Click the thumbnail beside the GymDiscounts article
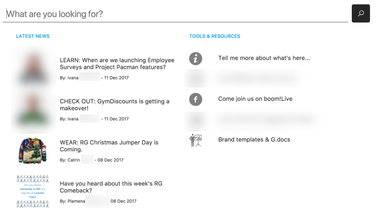The height and width of the screenshot is (221, 378). 34,109
